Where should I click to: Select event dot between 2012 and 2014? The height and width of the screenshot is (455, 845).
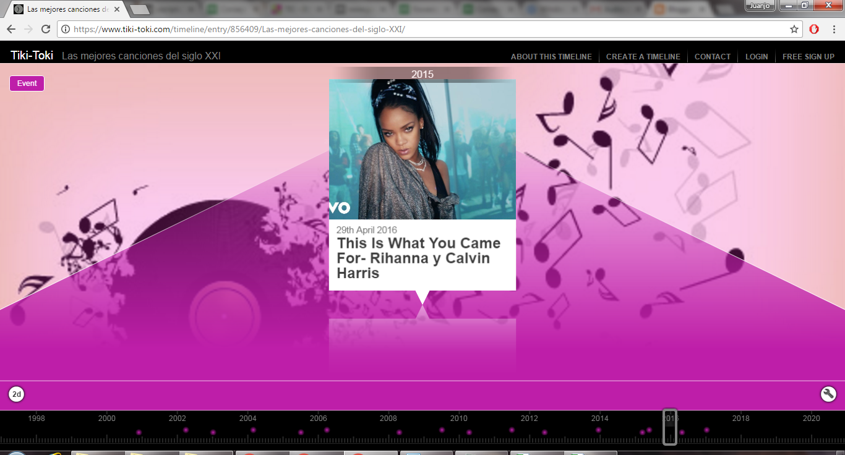(x=544, y=432)
